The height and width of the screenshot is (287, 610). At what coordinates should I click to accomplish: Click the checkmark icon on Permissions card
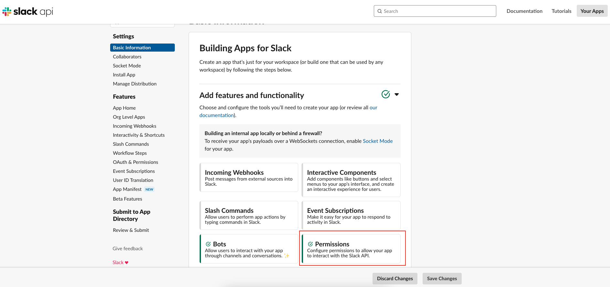pyautogui.click(x=310, y=244)
